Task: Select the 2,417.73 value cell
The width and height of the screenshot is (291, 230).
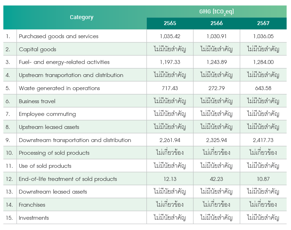Action: [x=263, y=140]
